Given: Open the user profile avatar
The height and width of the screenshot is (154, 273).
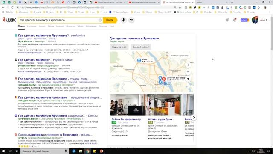Looking at the screenshot, I should pos(255,20).
